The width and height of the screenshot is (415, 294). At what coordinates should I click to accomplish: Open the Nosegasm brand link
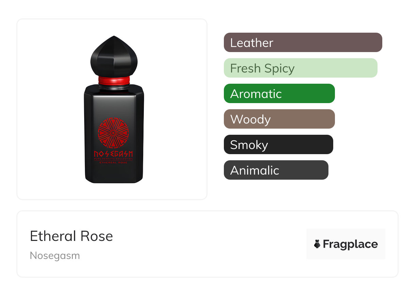tap(55, 256)
